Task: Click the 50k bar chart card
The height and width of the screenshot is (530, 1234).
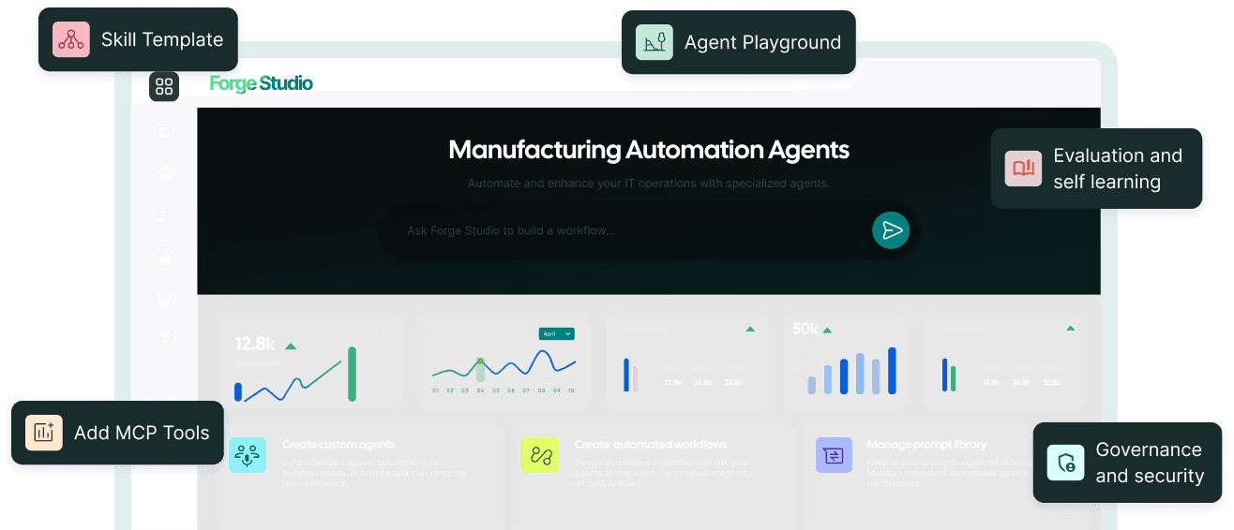Action: pos(847,361)
